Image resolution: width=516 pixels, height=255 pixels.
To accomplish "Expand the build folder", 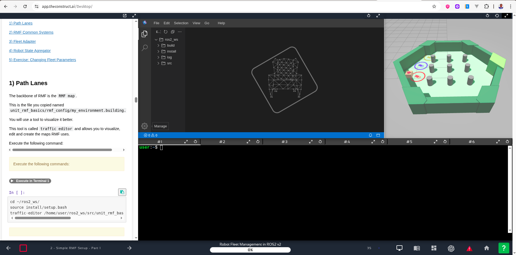I will 170,46.
